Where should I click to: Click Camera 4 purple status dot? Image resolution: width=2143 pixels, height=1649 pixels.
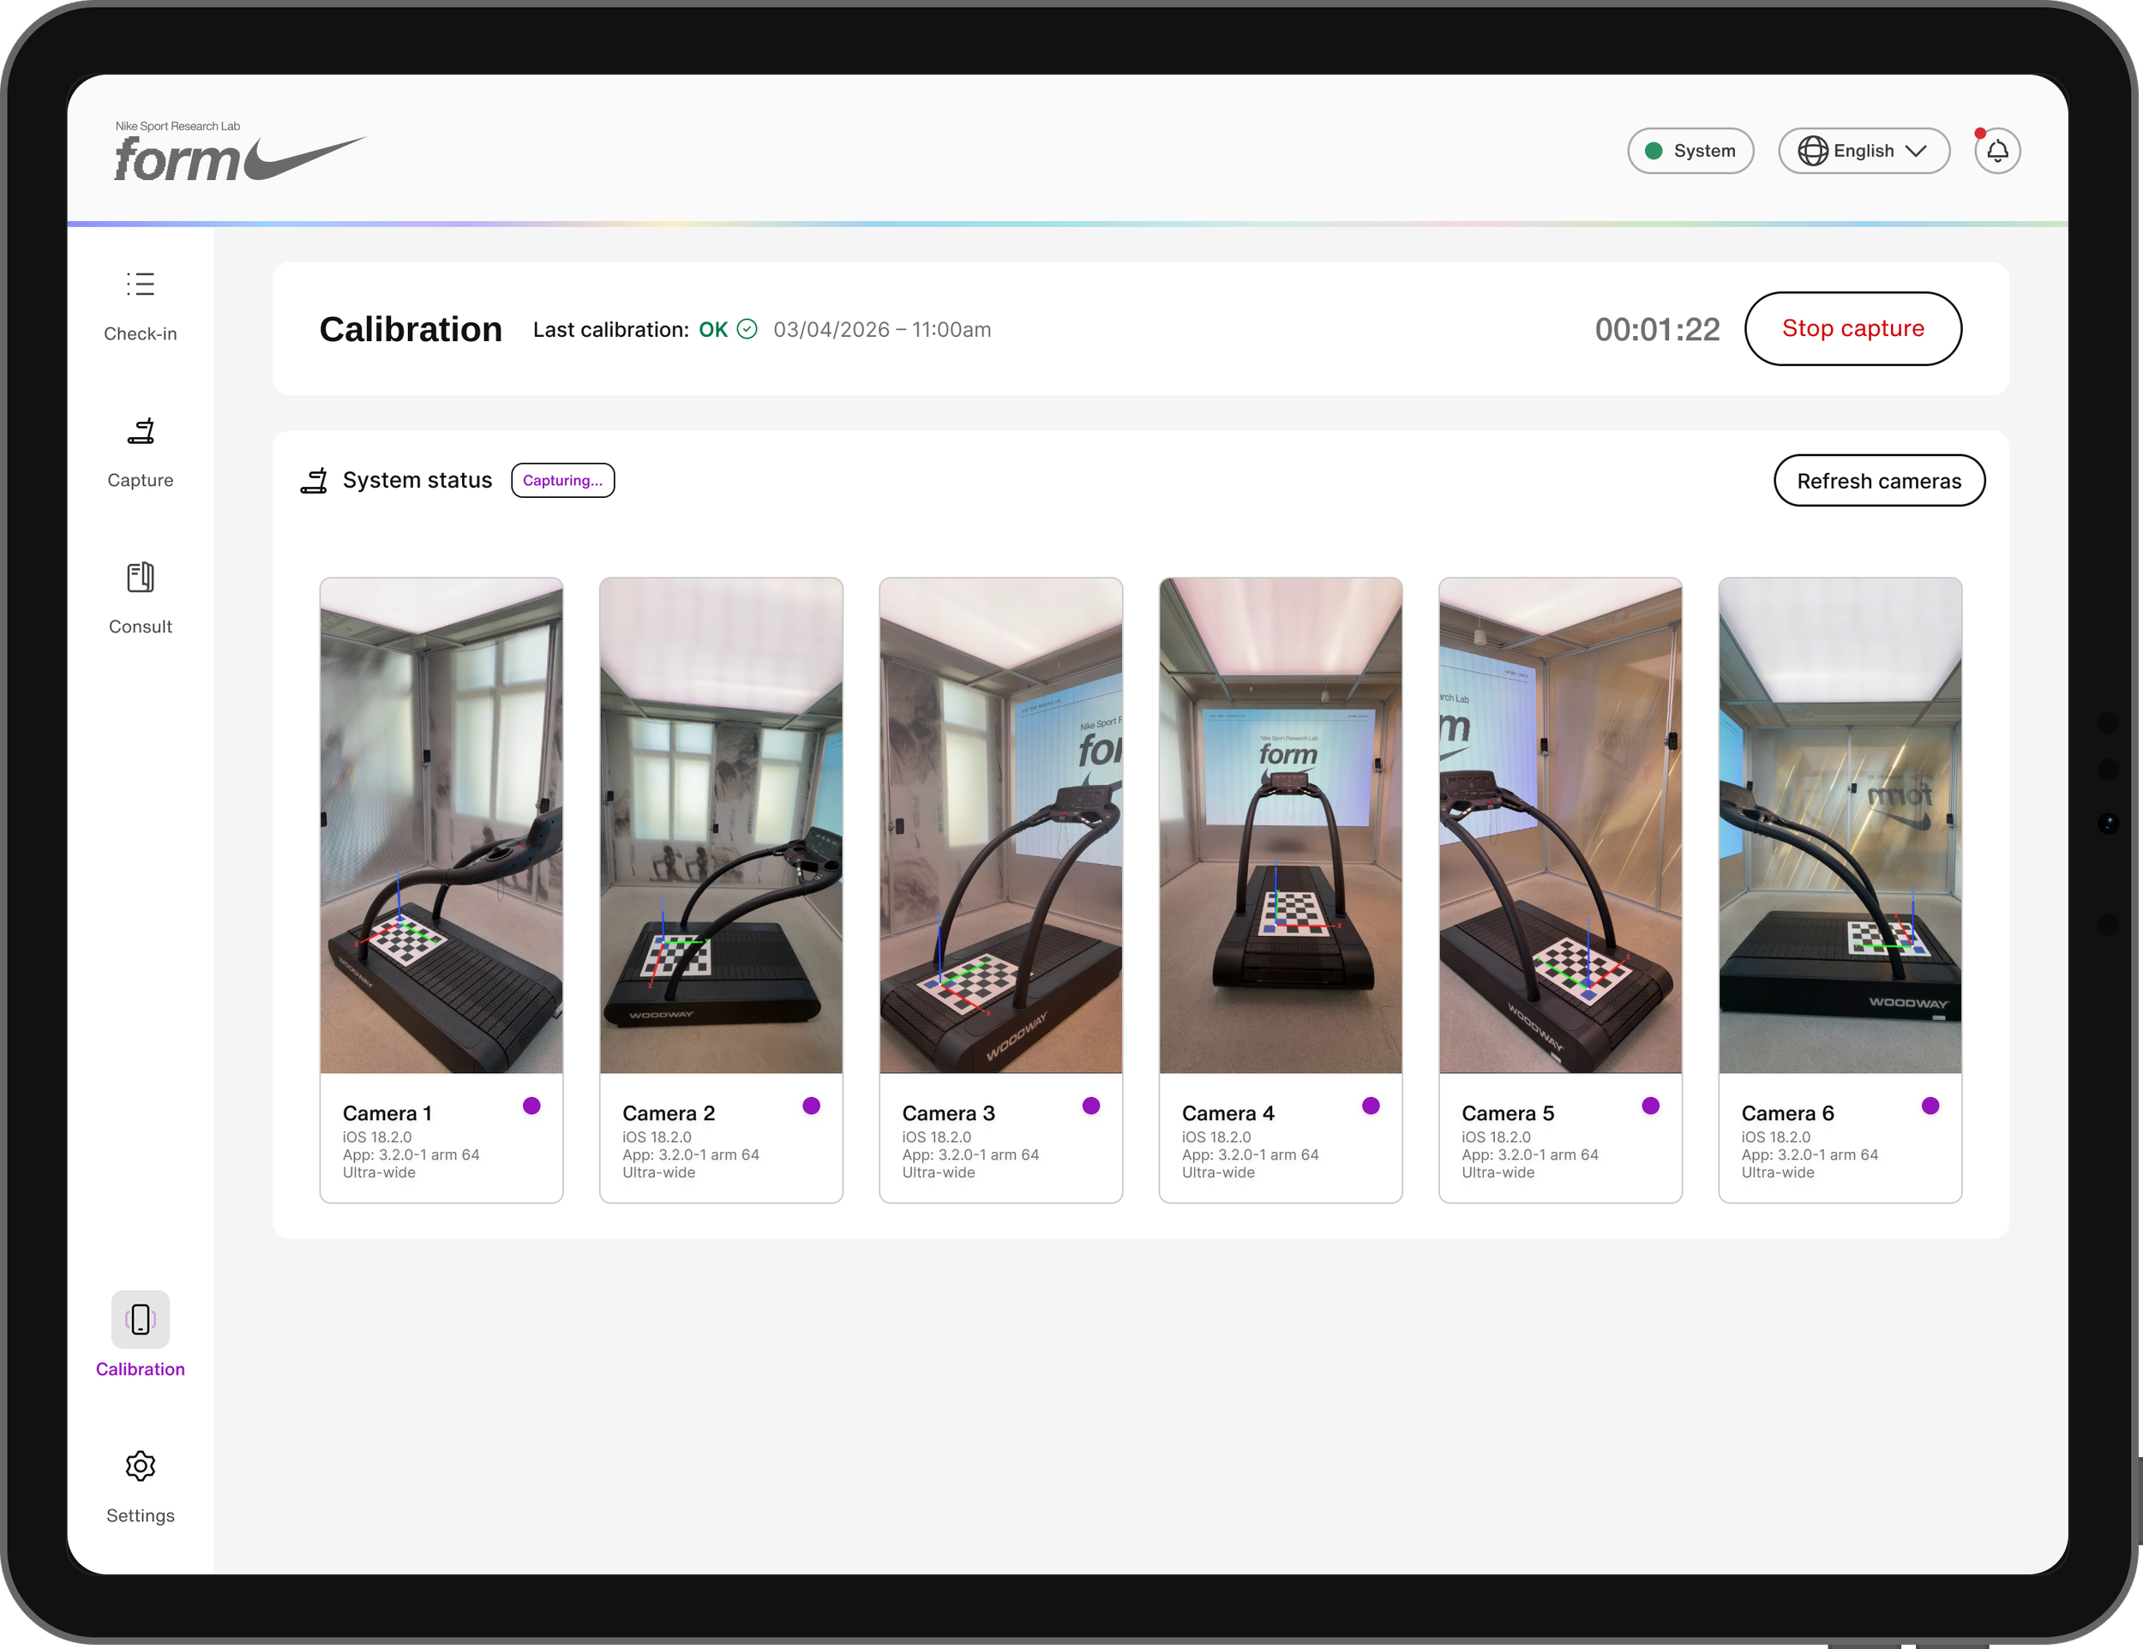(x=1371, y=1106)
